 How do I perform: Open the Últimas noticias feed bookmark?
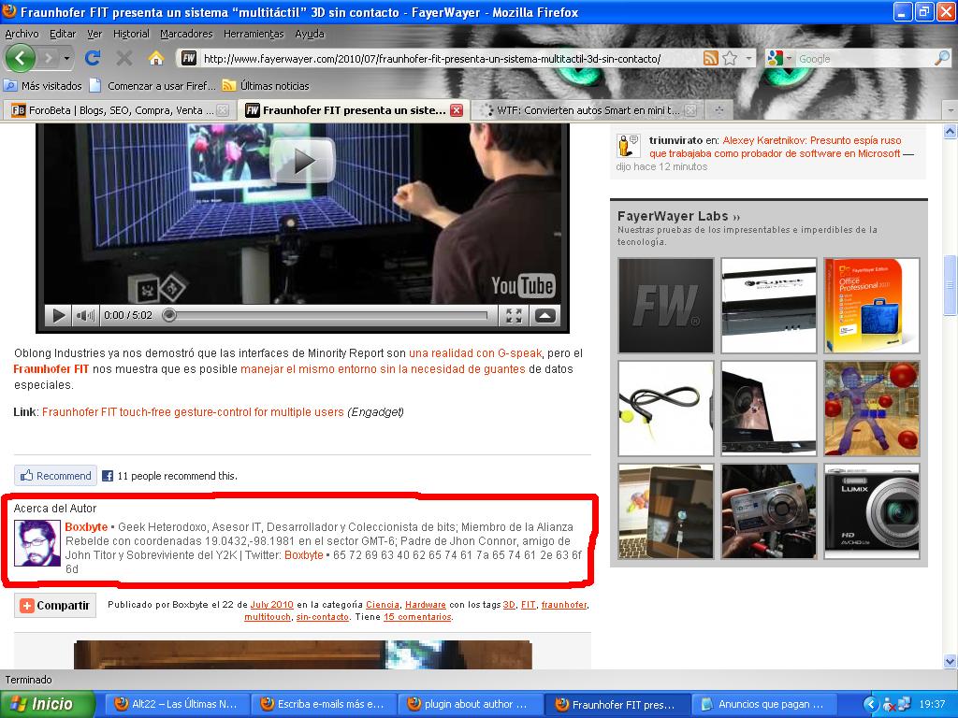(x=267, y=85)
